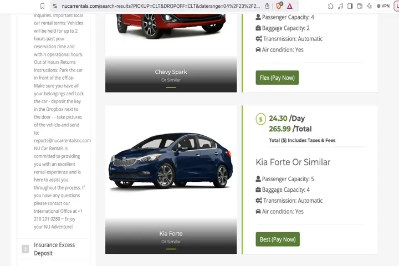Click the Kia Forte car image
Screen dimensions: 399x266
click(x=171, y=161)
